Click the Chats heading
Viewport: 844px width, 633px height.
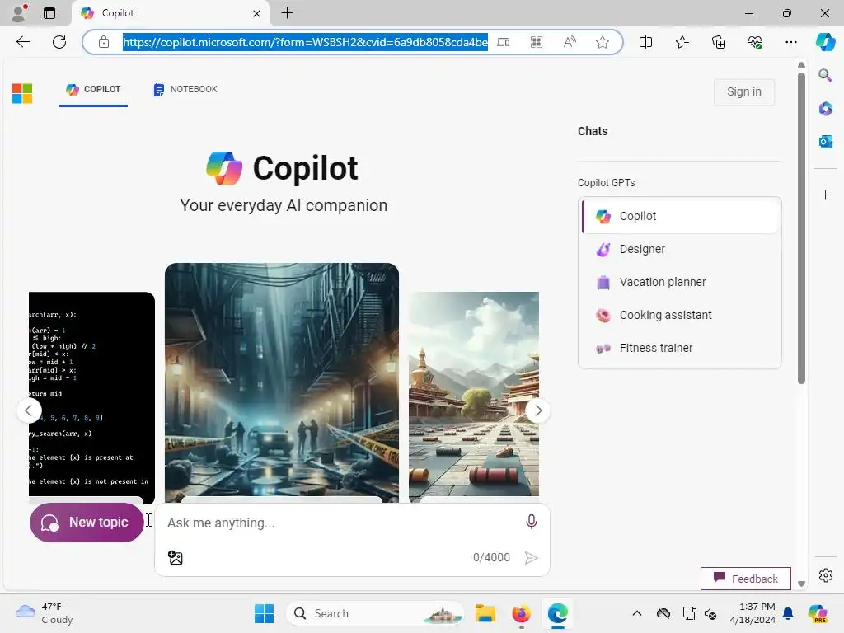(x=593, y=131)
